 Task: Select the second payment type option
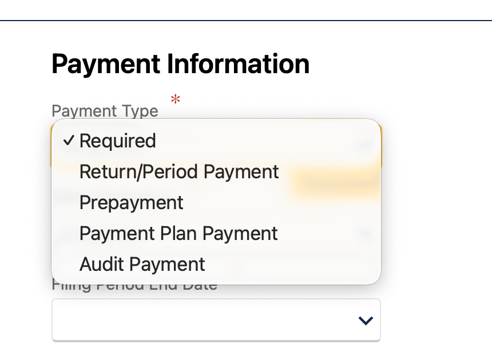click(179, 171)
